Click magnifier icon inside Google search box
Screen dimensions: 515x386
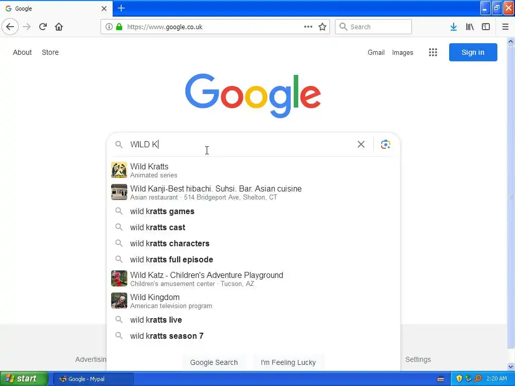[119, 144]
